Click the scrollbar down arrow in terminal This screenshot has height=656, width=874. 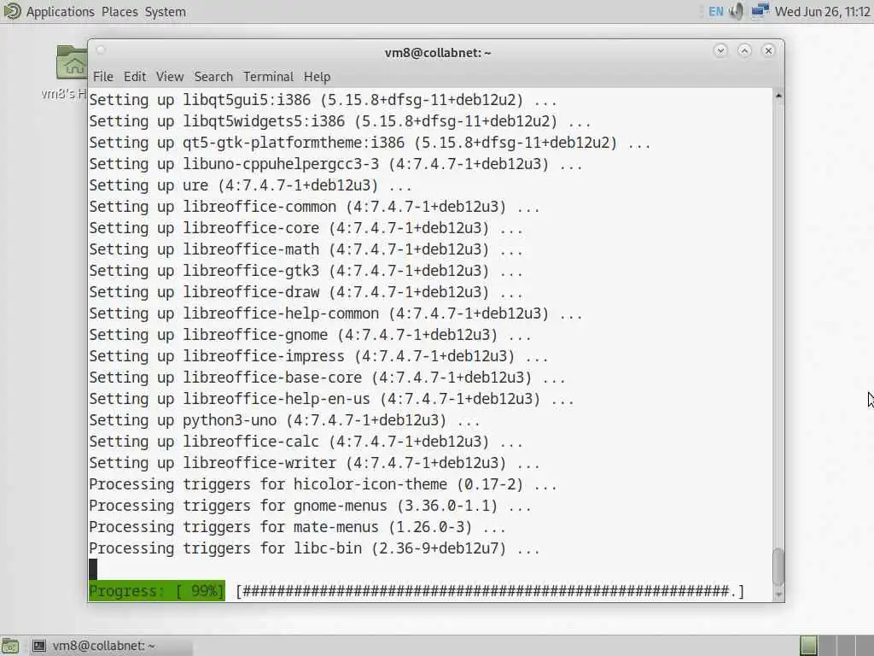click(778, 594)
